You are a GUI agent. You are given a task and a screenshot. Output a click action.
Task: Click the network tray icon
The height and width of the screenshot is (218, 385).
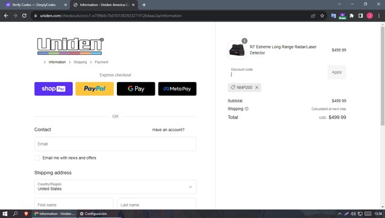(x=360, y=214)
